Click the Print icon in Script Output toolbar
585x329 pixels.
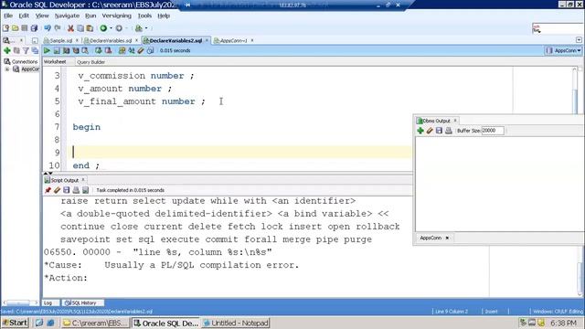(x=76, y=190)
